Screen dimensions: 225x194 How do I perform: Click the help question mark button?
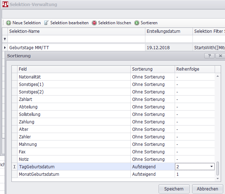coord(209,56)
